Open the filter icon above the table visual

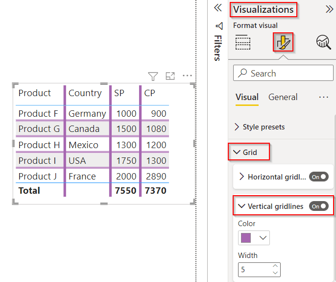(x=153, y=76)
